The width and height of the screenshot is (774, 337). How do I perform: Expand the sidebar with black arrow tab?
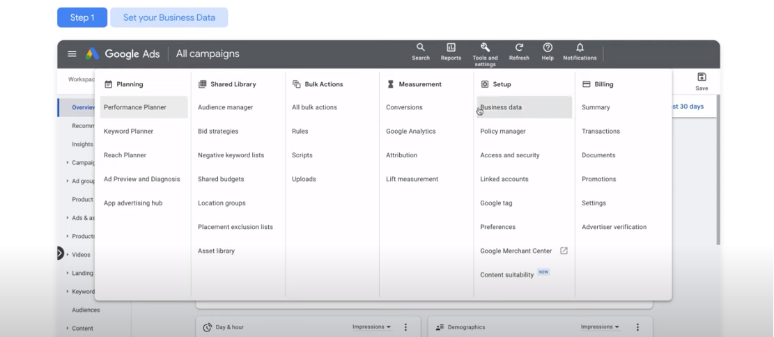(60, 253)
